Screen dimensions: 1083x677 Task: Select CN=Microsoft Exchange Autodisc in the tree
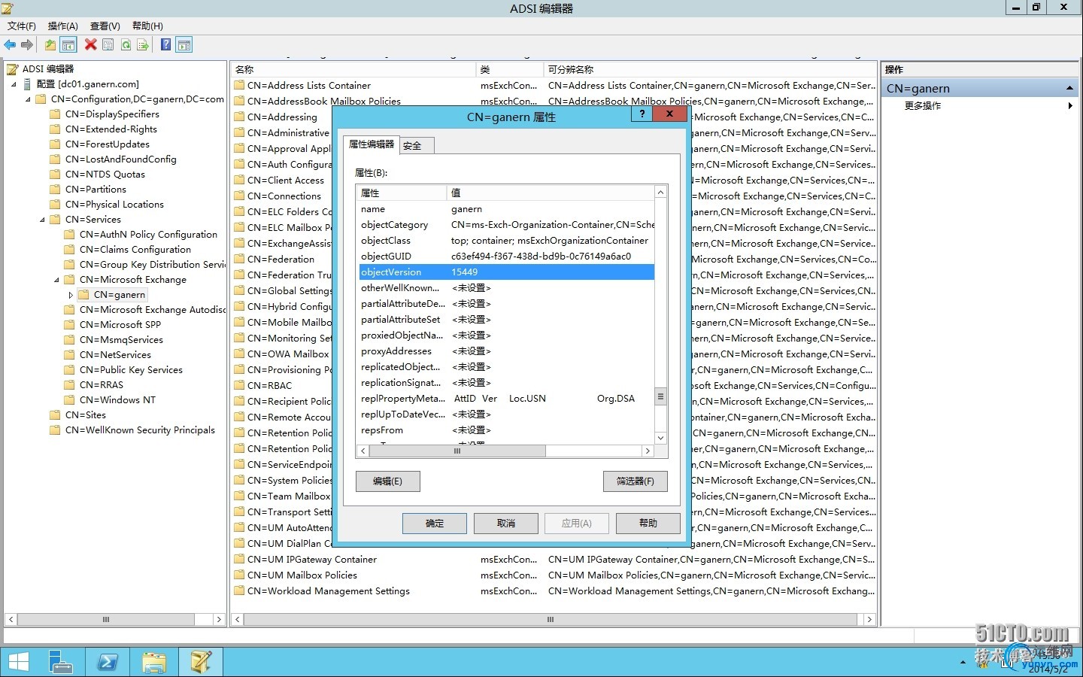[152, 310]
